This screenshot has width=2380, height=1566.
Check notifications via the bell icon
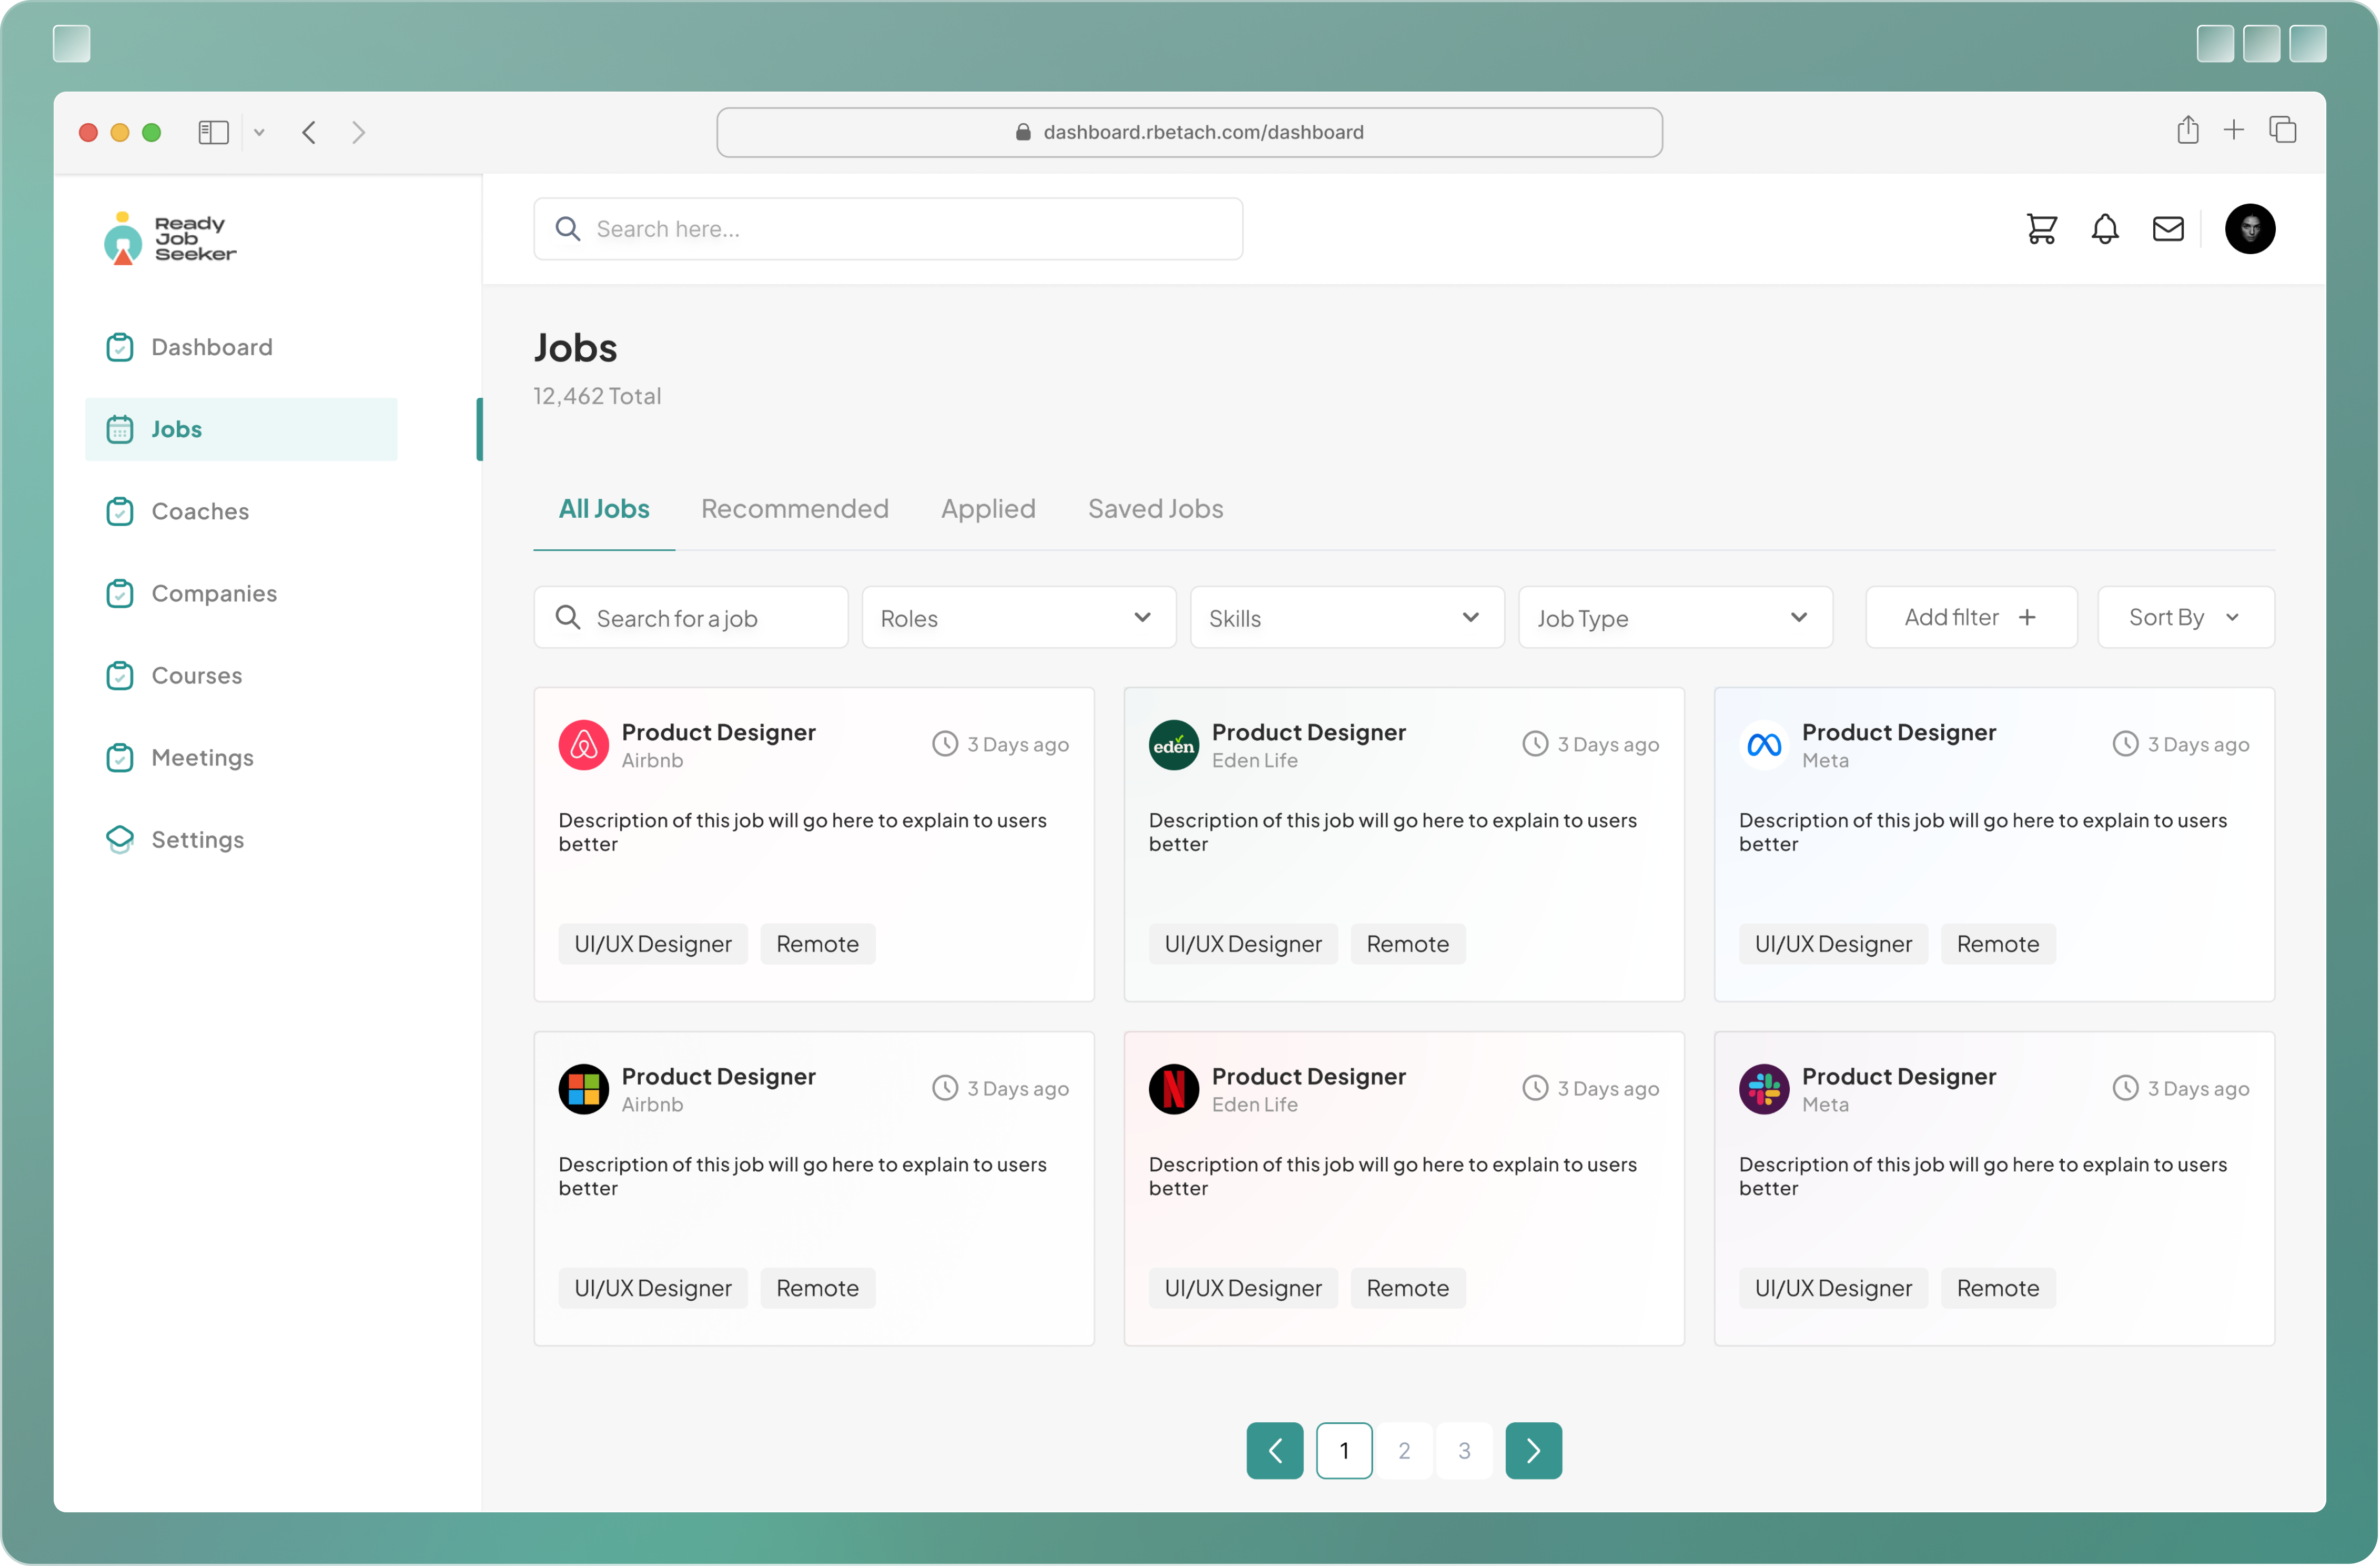point(2105,229)
